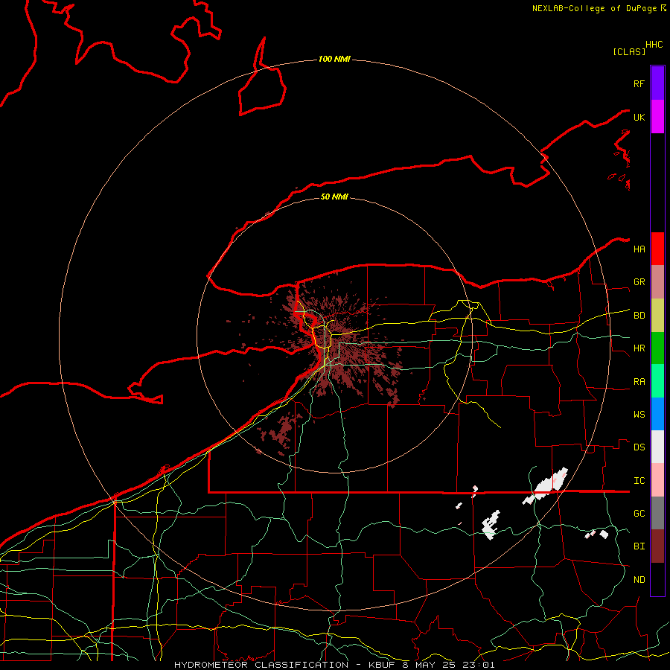670x670 pixels.
Task: Click the WS legend label
Action: (639, 415)
